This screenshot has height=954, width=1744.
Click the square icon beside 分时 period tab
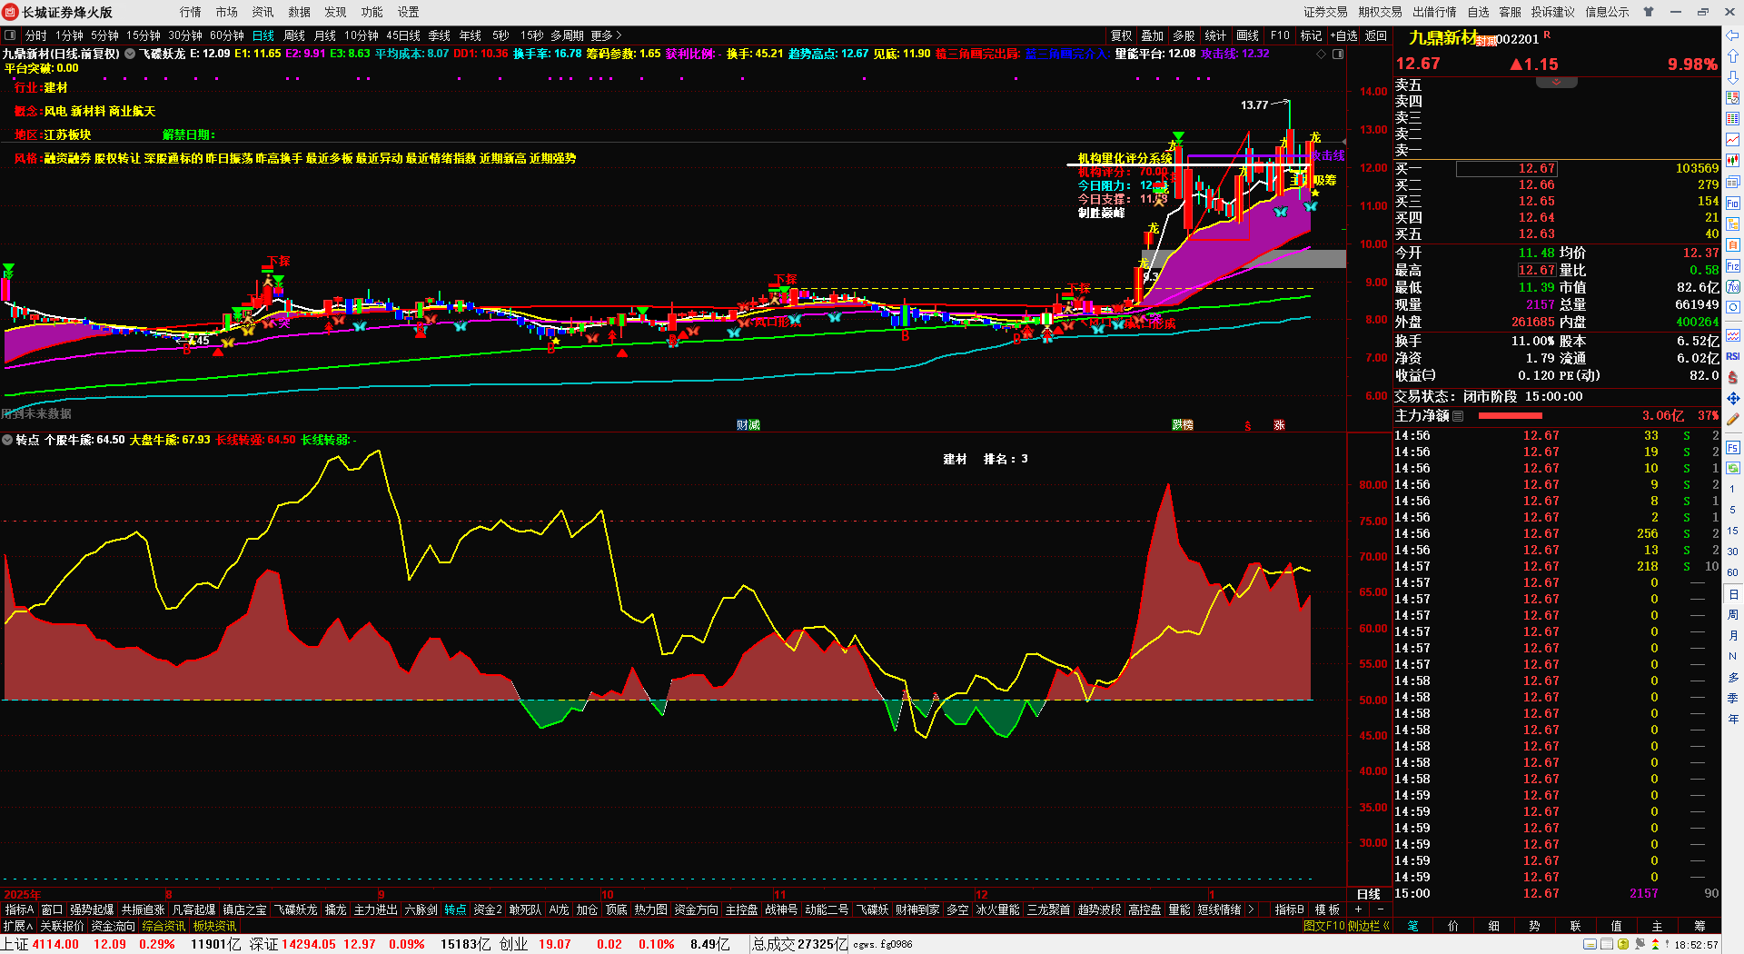pyautogui.click(x=10, y=35)
